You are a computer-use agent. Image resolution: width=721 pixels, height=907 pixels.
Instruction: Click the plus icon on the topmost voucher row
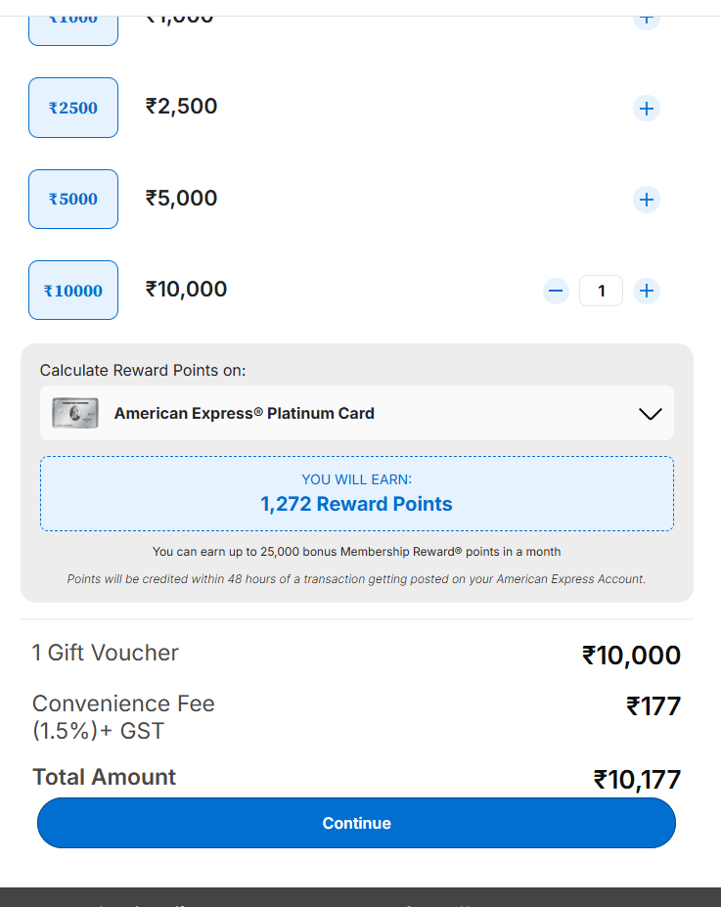647,19
